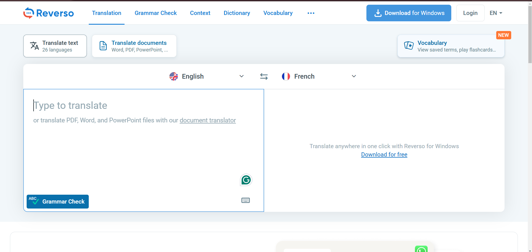Open the source language English dropdown
532x252 pixels.
[x=241, y=76]
